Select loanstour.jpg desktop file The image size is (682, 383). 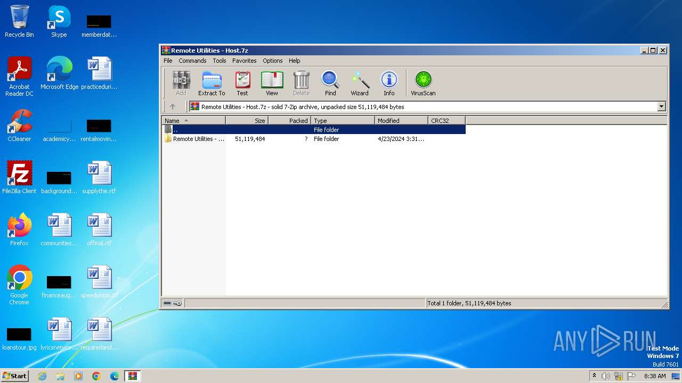pos(19,337)
